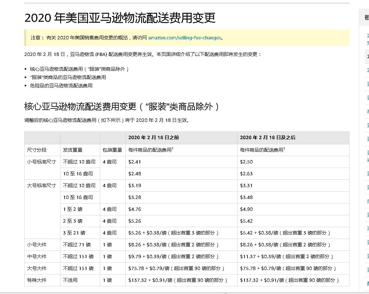Select the 特殊大件 size tier cell
The width and height of the screenshot is (369, 294).
pyautogui.click(x=37, y=280)
